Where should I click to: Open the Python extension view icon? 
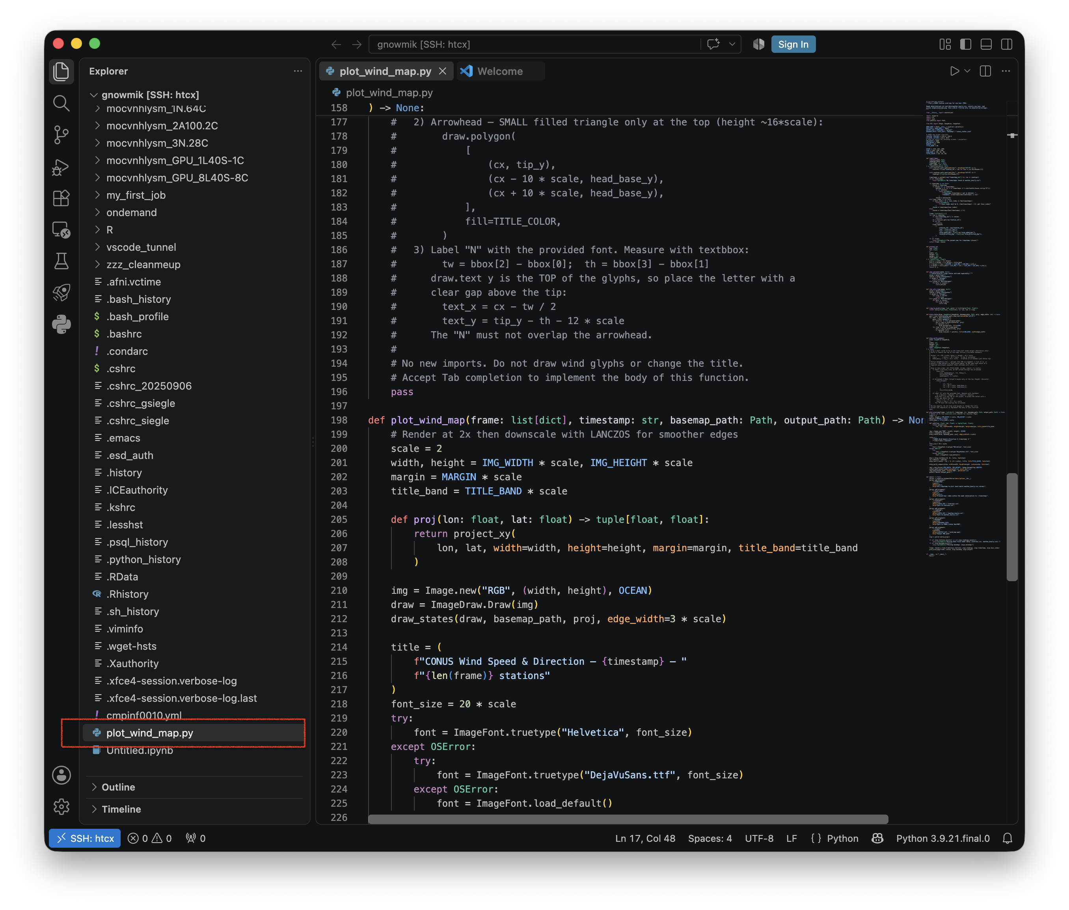pyautogui.click(x=61, y=324)
